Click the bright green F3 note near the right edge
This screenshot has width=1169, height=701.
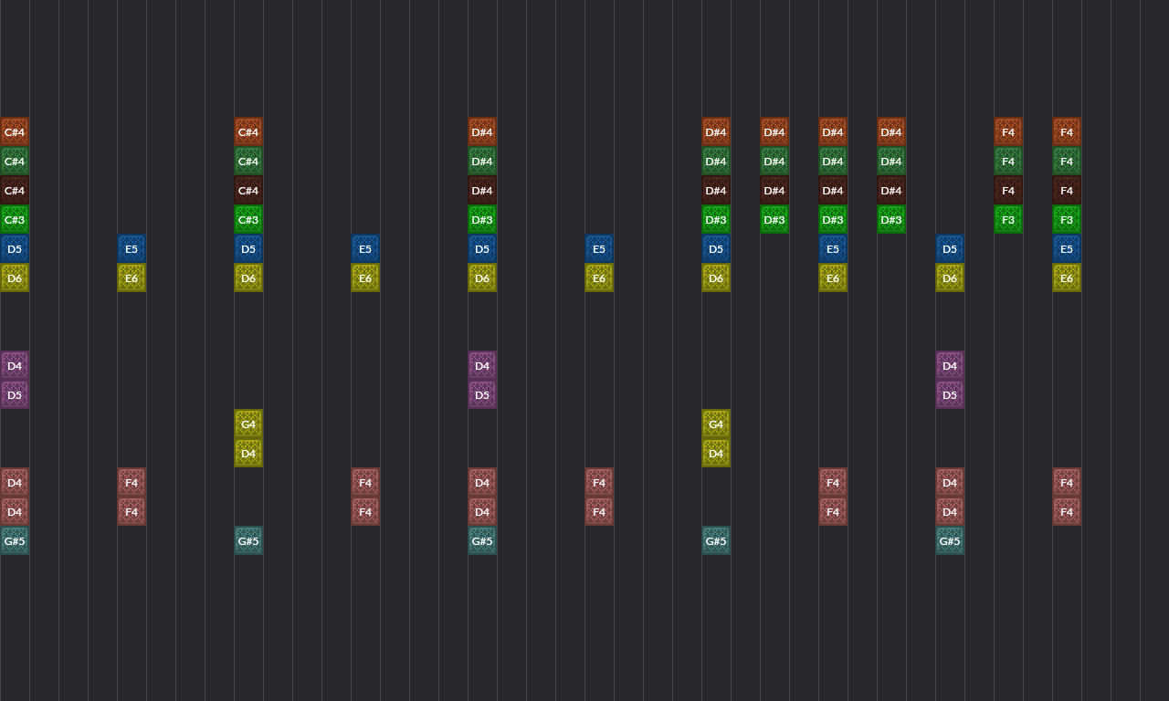tap(1008, 219)
